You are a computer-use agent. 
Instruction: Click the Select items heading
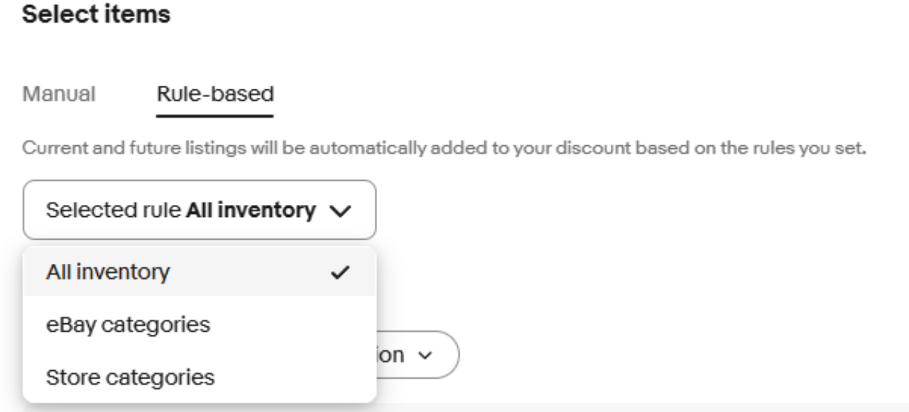tap(97, 13)
